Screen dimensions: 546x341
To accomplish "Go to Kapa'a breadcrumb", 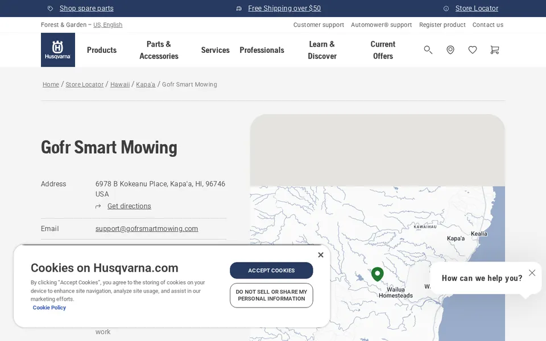I will pyautogui.click(x=146, y=84).
